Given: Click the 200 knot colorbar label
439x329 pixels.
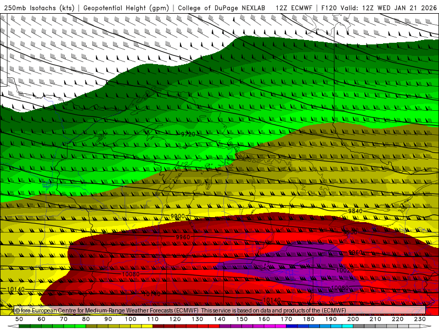Looking at the screenshot, I should pyautogui.click(x=353, y=319).
